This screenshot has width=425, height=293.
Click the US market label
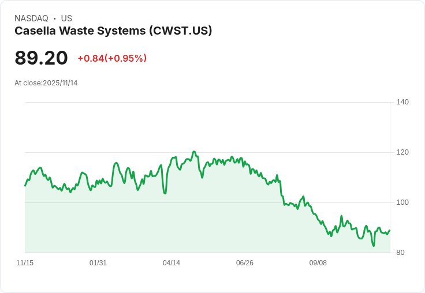(66, 18)
